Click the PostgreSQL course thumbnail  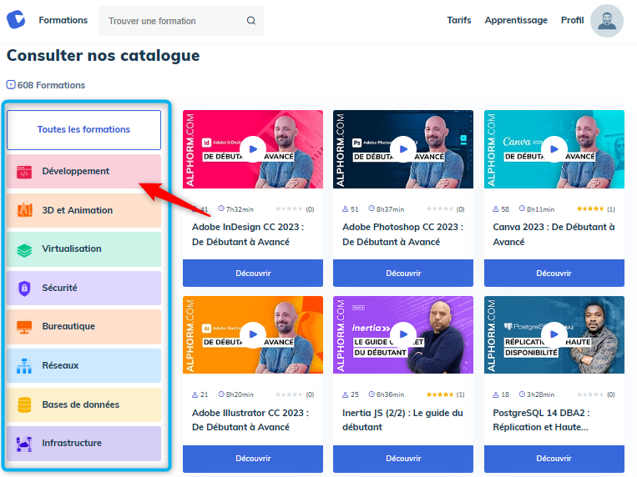pyautogui.click(x=554, y=334)
